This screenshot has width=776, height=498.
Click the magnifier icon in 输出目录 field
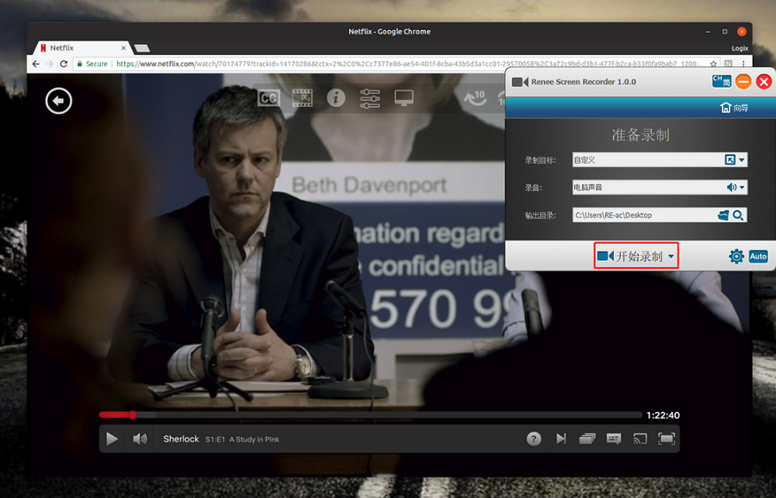(738, 215)
